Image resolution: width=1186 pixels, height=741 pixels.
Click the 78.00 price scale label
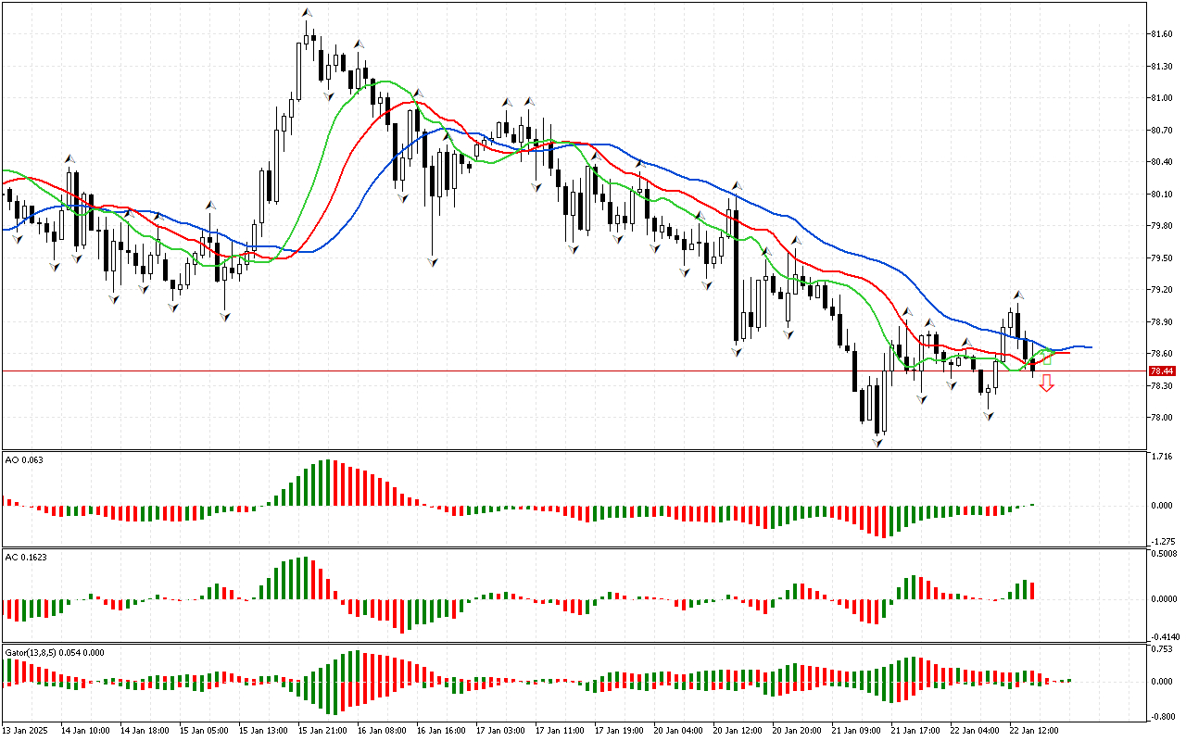1163,418
